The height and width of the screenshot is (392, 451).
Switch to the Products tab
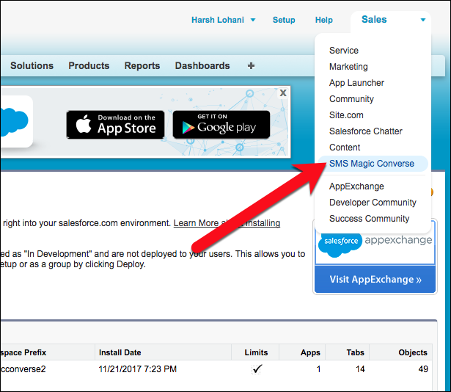(x=89, y=65)
